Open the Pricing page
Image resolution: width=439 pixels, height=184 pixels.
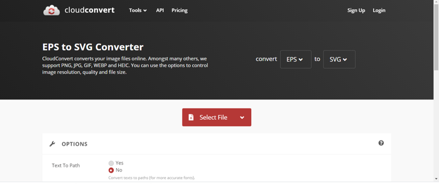pyautogui.click(x=180, y=10)
